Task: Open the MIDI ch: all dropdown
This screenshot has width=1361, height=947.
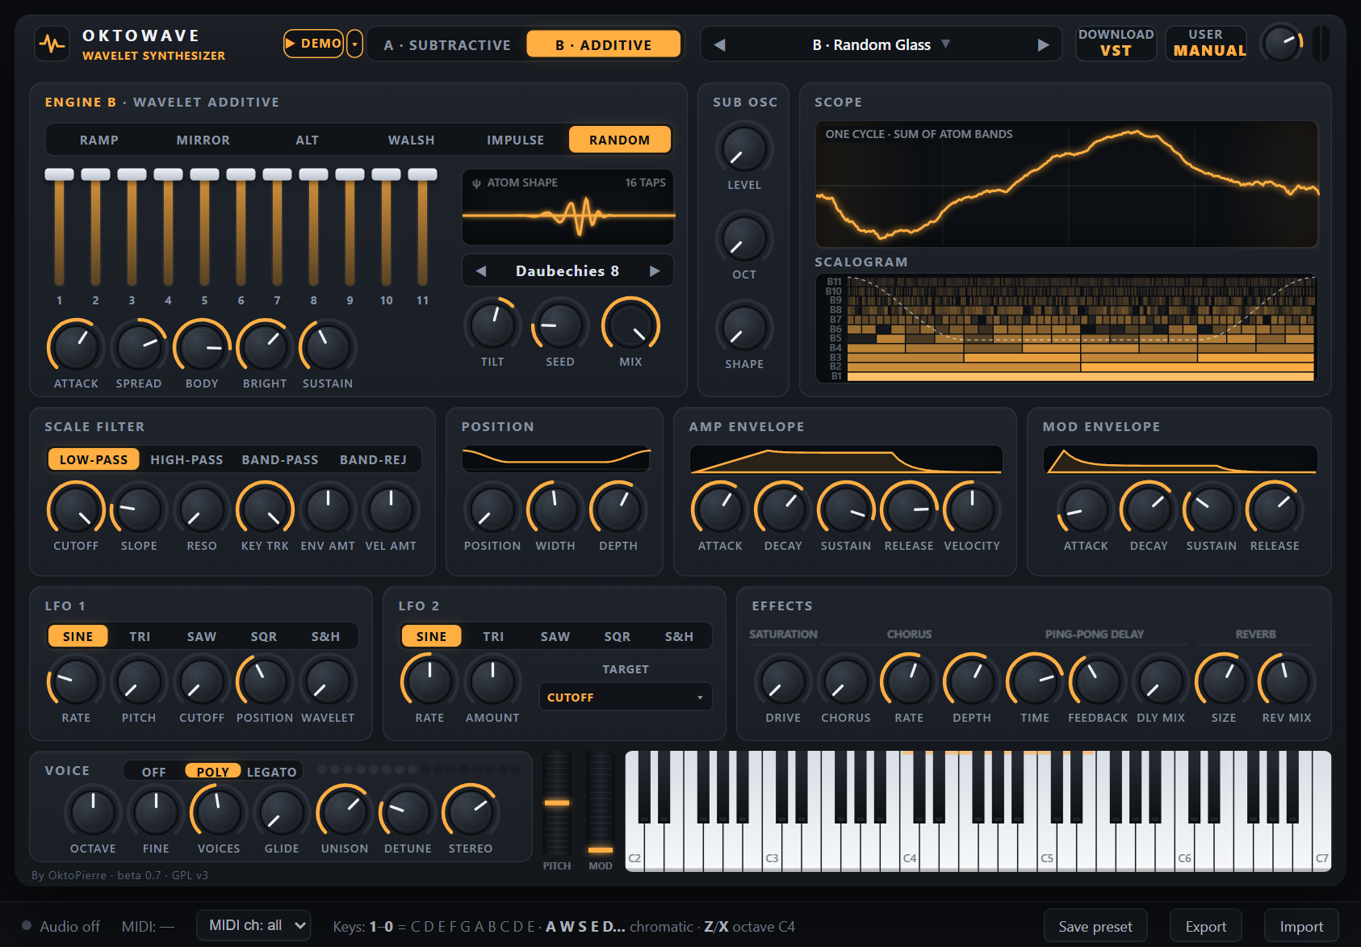Action: point(253,925)
